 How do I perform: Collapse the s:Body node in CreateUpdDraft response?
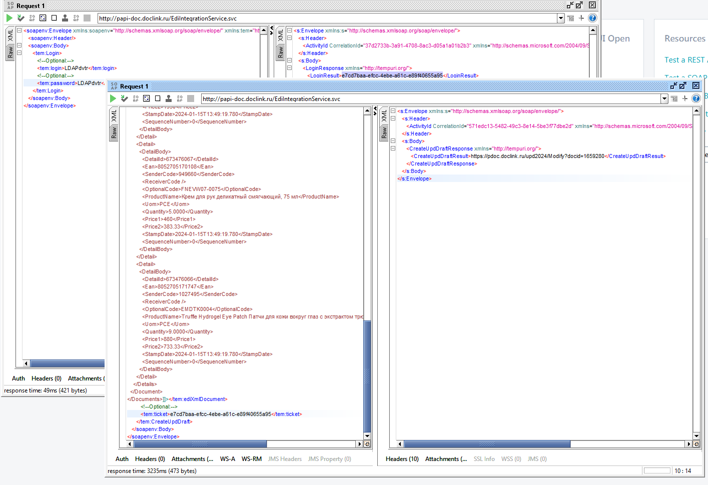pos(393,141)
